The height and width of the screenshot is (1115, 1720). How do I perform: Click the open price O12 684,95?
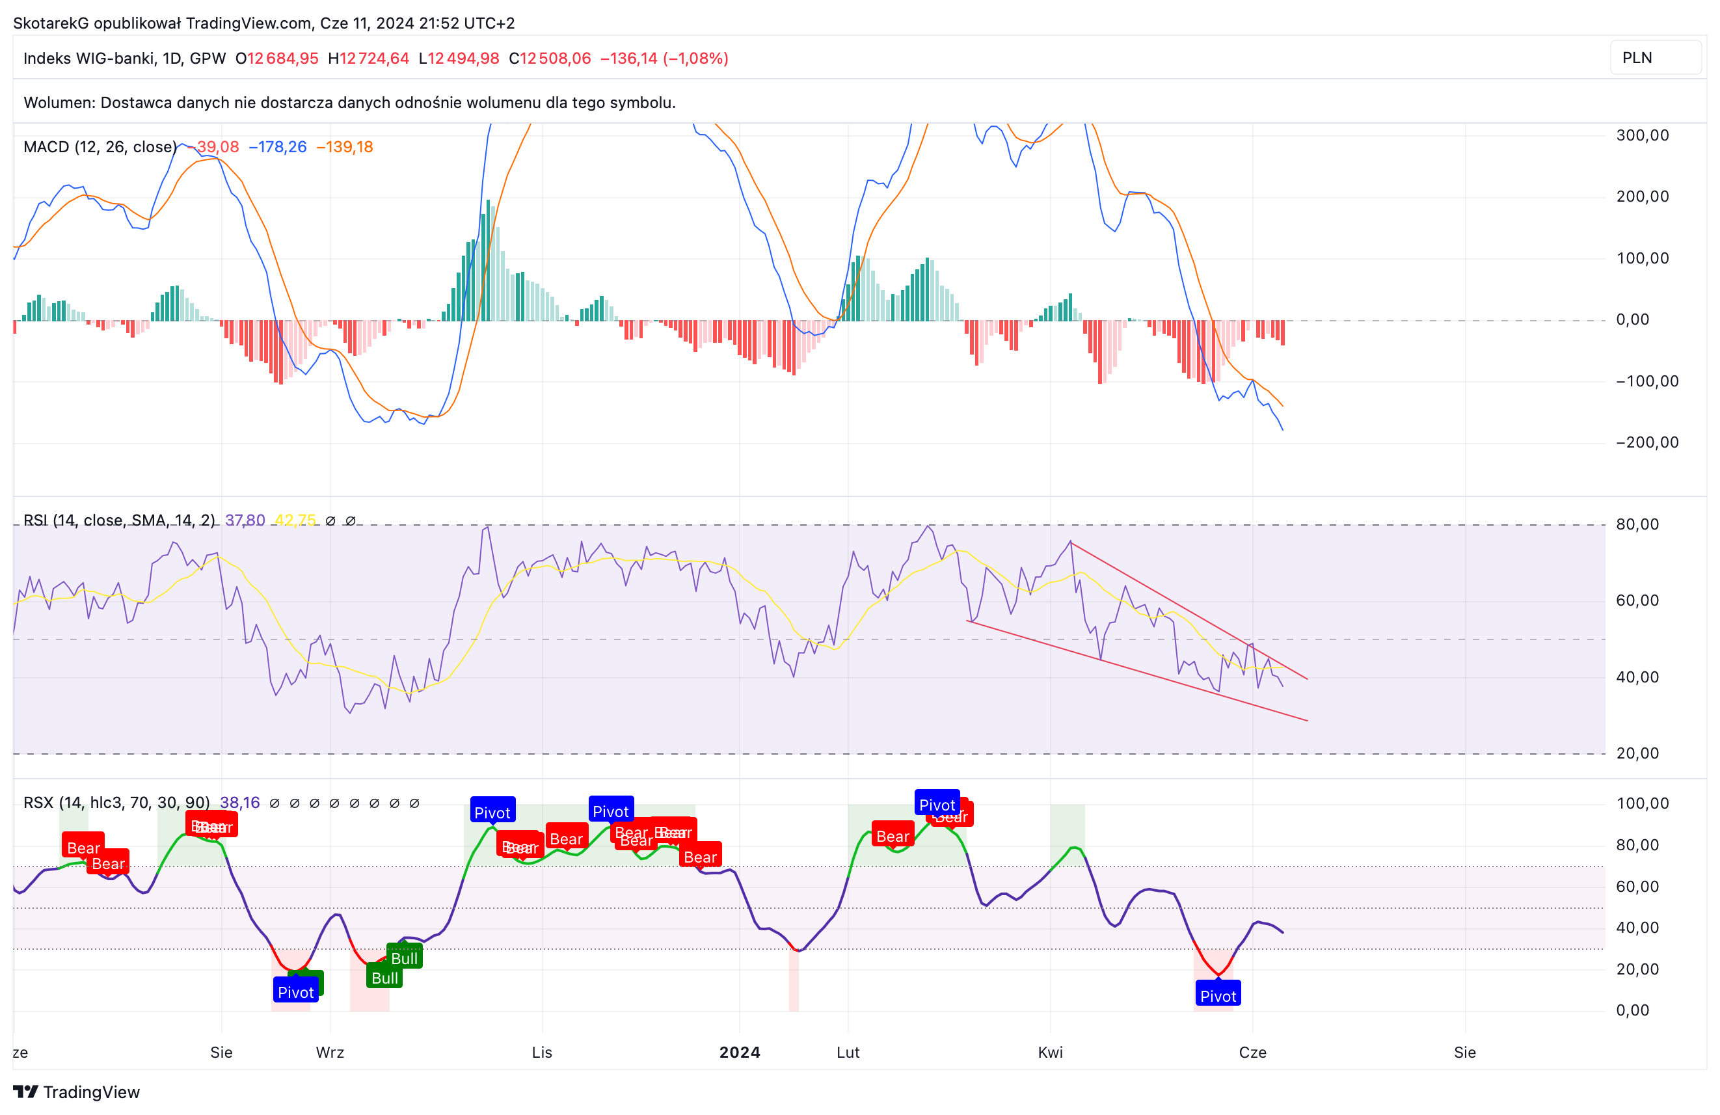point(276,59)
